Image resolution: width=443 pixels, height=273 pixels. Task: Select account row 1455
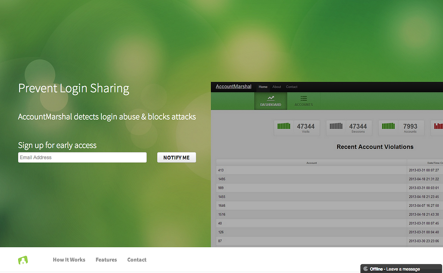pyautogui.click(x=311, y=197)
